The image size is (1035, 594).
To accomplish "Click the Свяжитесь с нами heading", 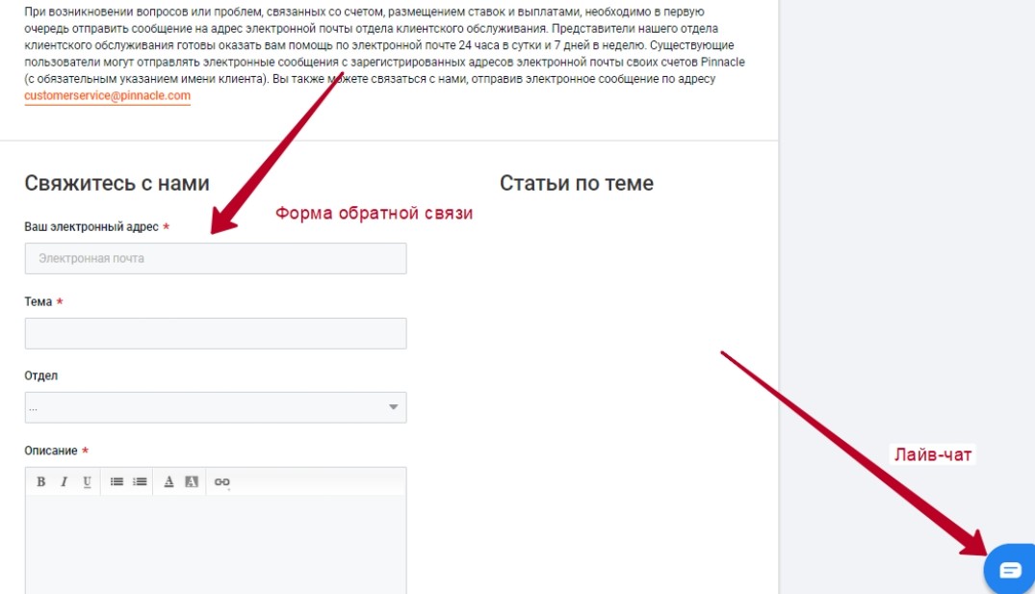I will 117,182.
